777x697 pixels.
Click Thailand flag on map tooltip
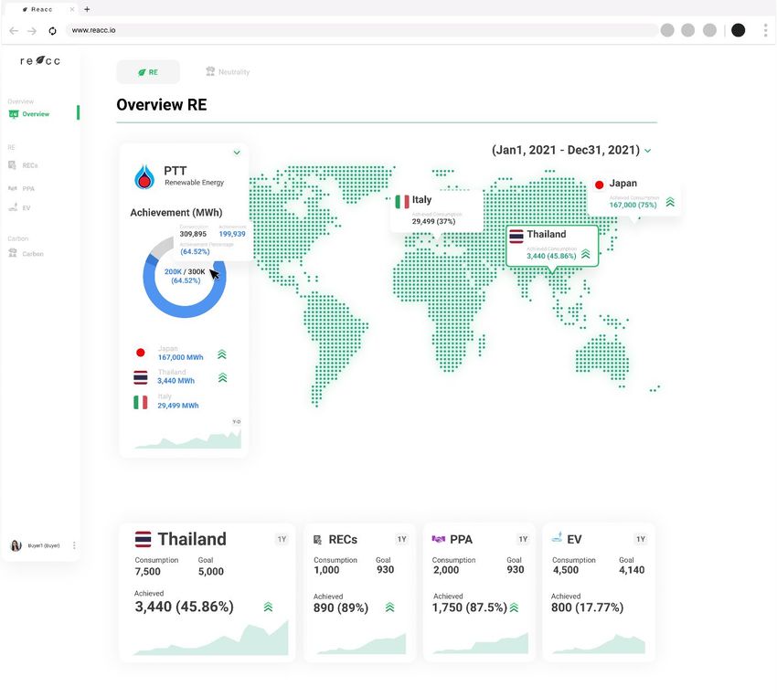coord(516,236)
